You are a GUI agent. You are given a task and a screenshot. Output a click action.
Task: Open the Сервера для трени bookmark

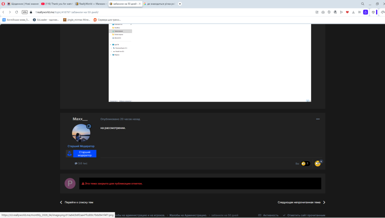(x=107, y=20)
